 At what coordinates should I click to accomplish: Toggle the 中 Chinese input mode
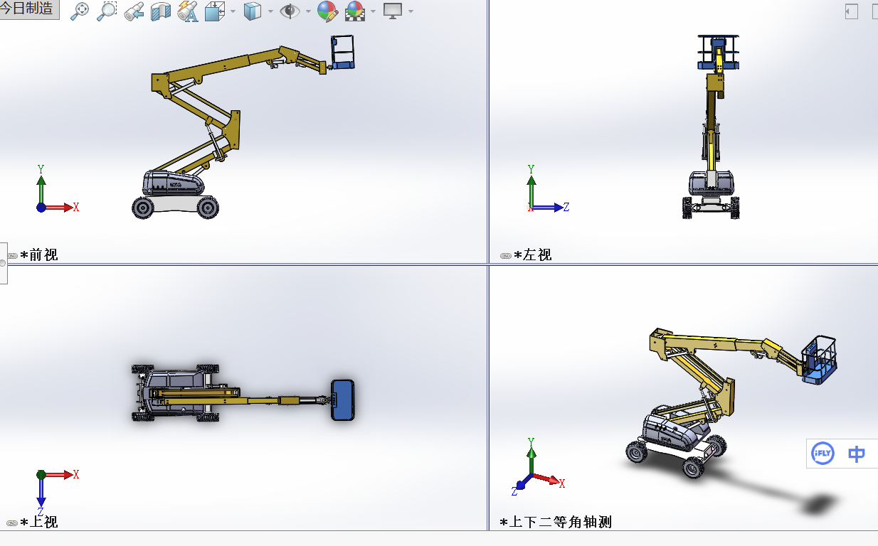coord(857,454)
